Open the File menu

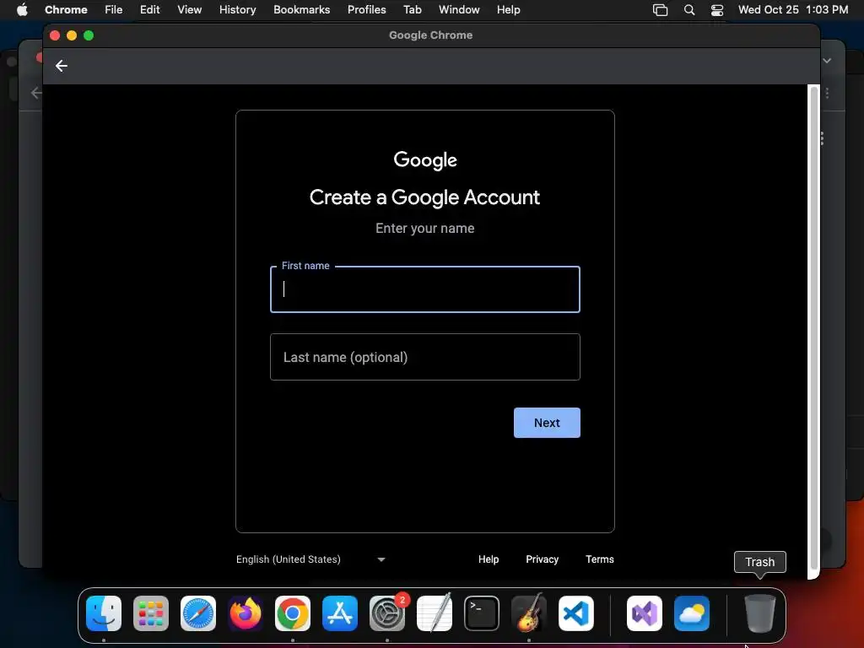[114, 9]
